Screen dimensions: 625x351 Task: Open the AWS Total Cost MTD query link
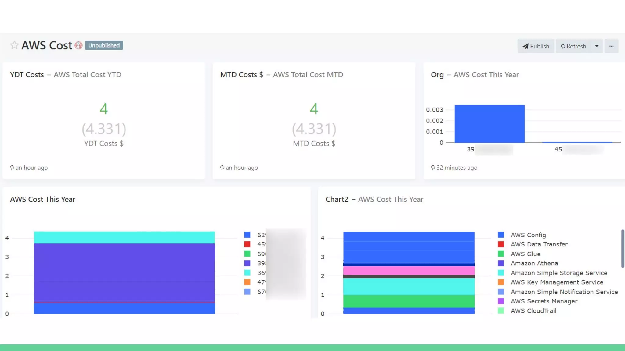click(x=308, y=75)
